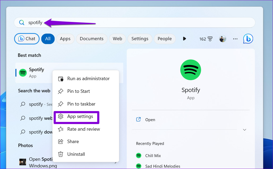Select Rate and review
273x169 pixels.
tap(86, 129)
